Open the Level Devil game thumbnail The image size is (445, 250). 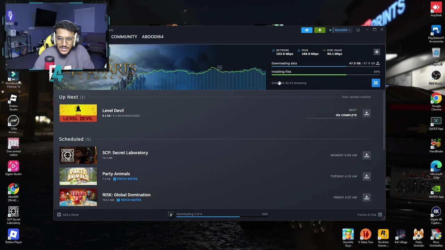point(78,113)
